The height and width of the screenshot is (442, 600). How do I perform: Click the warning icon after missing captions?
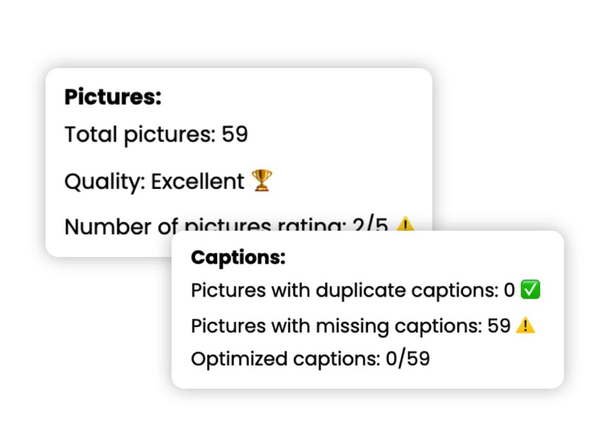525,325
